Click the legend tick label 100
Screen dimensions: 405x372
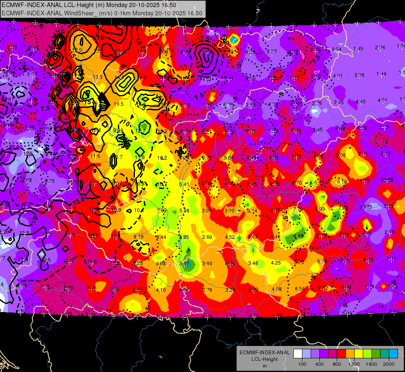tap(302, 364)
